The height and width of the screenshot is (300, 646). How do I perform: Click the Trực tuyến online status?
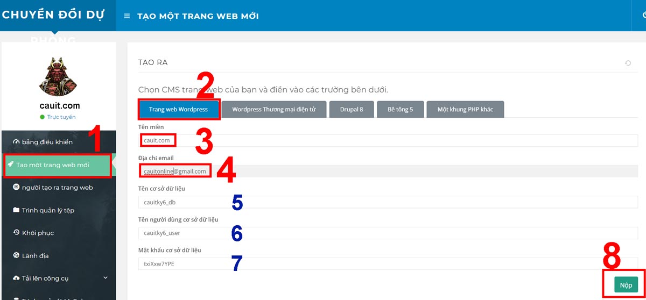61,117
